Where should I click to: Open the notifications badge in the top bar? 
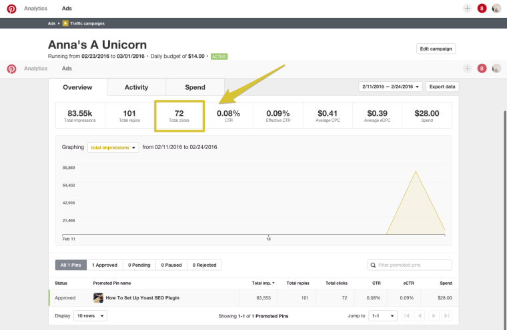482,9
